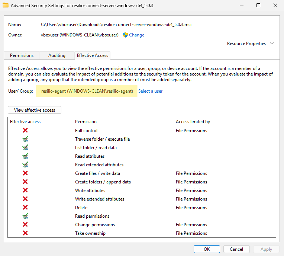Viewport: 284px width, 256px height.
Task: Click allowed icon for List folder / read data
Action: coord(25,148)
